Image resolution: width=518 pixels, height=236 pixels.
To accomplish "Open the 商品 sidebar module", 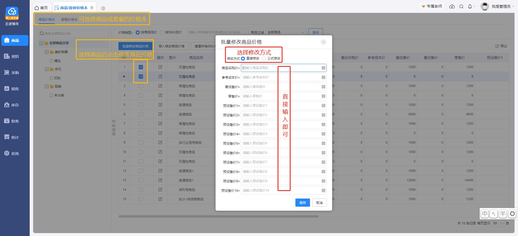I will tap(15, 40).
